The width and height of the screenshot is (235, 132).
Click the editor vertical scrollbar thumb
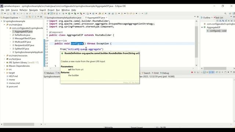(196, 42)
